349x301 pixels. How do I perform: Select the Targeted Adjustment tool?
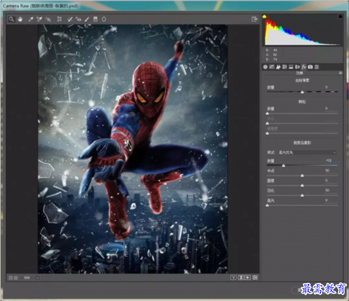pyautogui.click(x=48, y=19)
